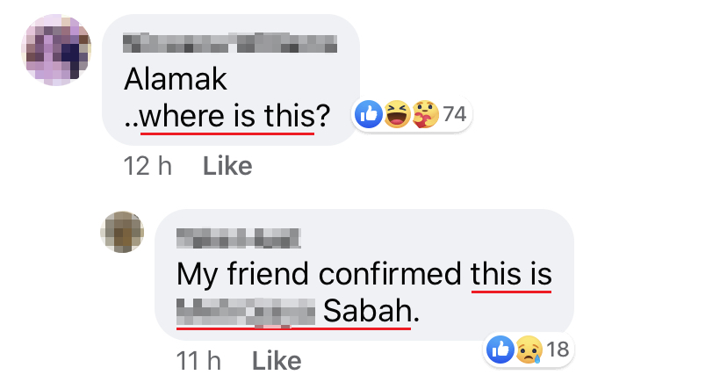The height and width of the screenshot is (382, 727).
Task: View the 74 reactions count
Action: coord(454,115)
